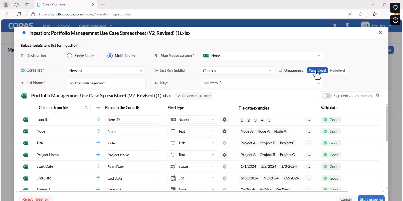Click the Review data table button

pyautogui.click(x=194, y=96)
